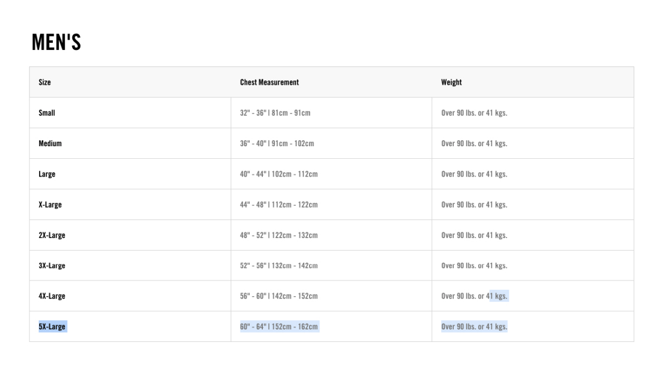This screenshot has width=659, height=368.
Task: Click the MEN'S heading
Action: [x=56, y=42]
